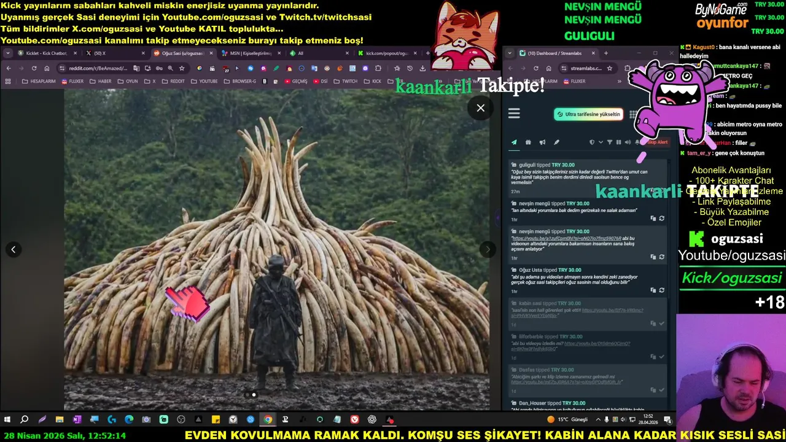This screenshot has height=442, width=786.
Task: Reload the Streamlabs dashboard page
Action: (535, 68)
